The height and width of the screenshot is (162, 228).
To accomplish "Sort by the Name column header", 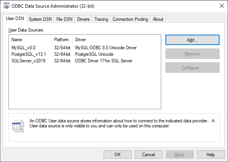I will (30, 40).
